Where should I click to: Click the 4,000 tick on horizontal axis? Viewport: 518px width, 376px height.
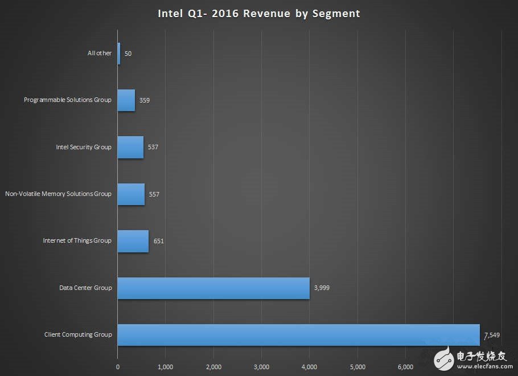click(309, 366)
